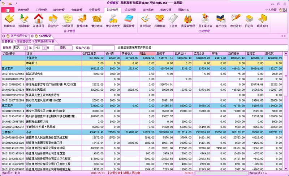This screenshot has height=176, width=289.
Task: Click the app logo in the title bar
Action: [x=3, y=3]
